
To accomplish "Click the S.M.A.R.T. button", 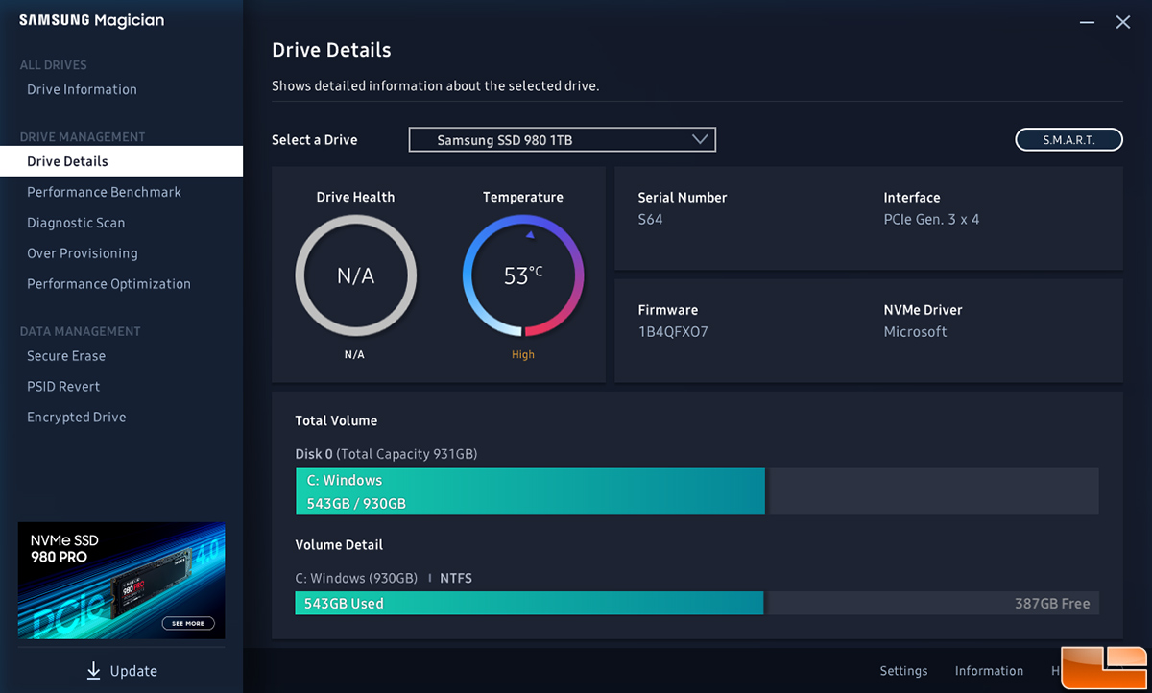I will tap(1068, 140).
